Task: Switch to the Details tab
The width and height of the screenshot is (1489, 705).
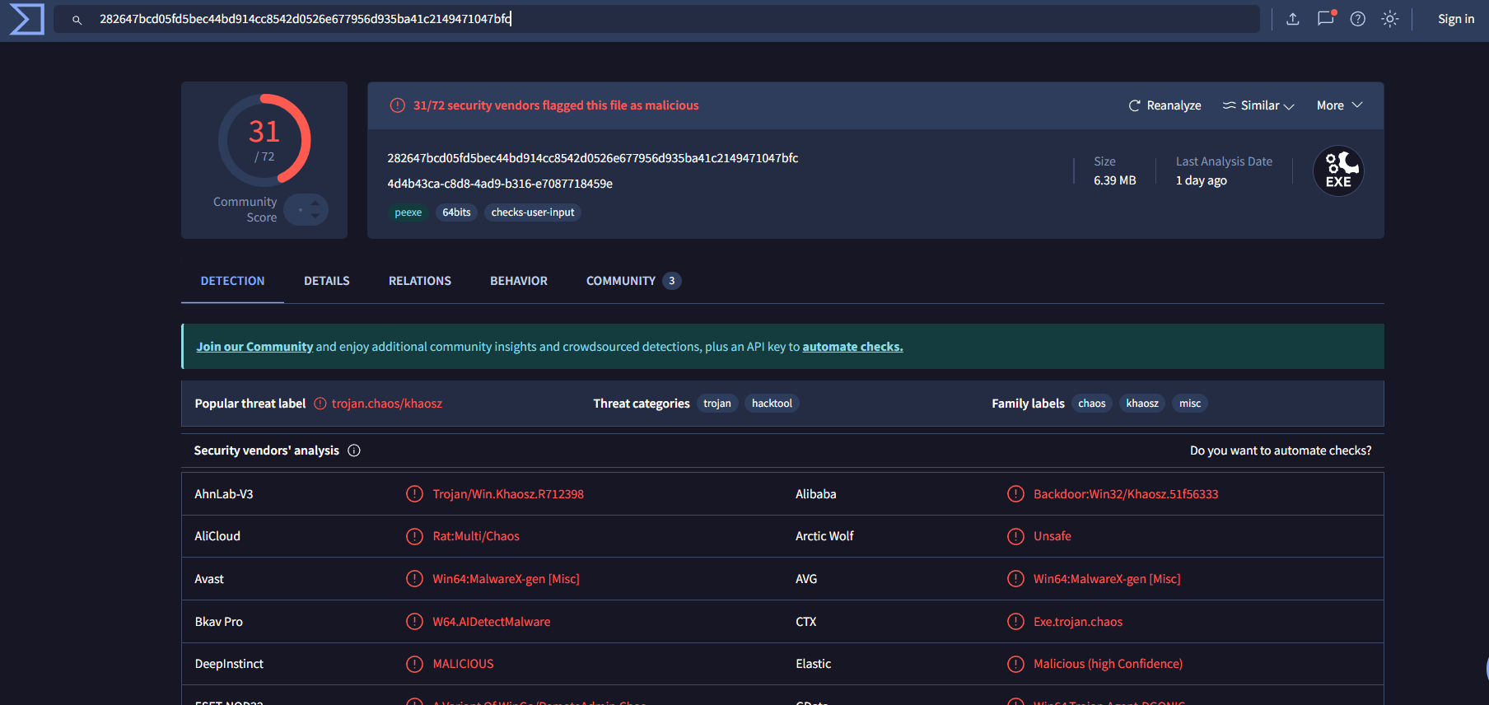Action: [326, 281]
